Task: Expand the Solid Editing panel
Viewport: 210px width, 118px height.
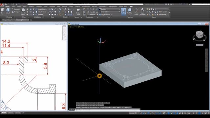Action: click(x=38, y=17)
